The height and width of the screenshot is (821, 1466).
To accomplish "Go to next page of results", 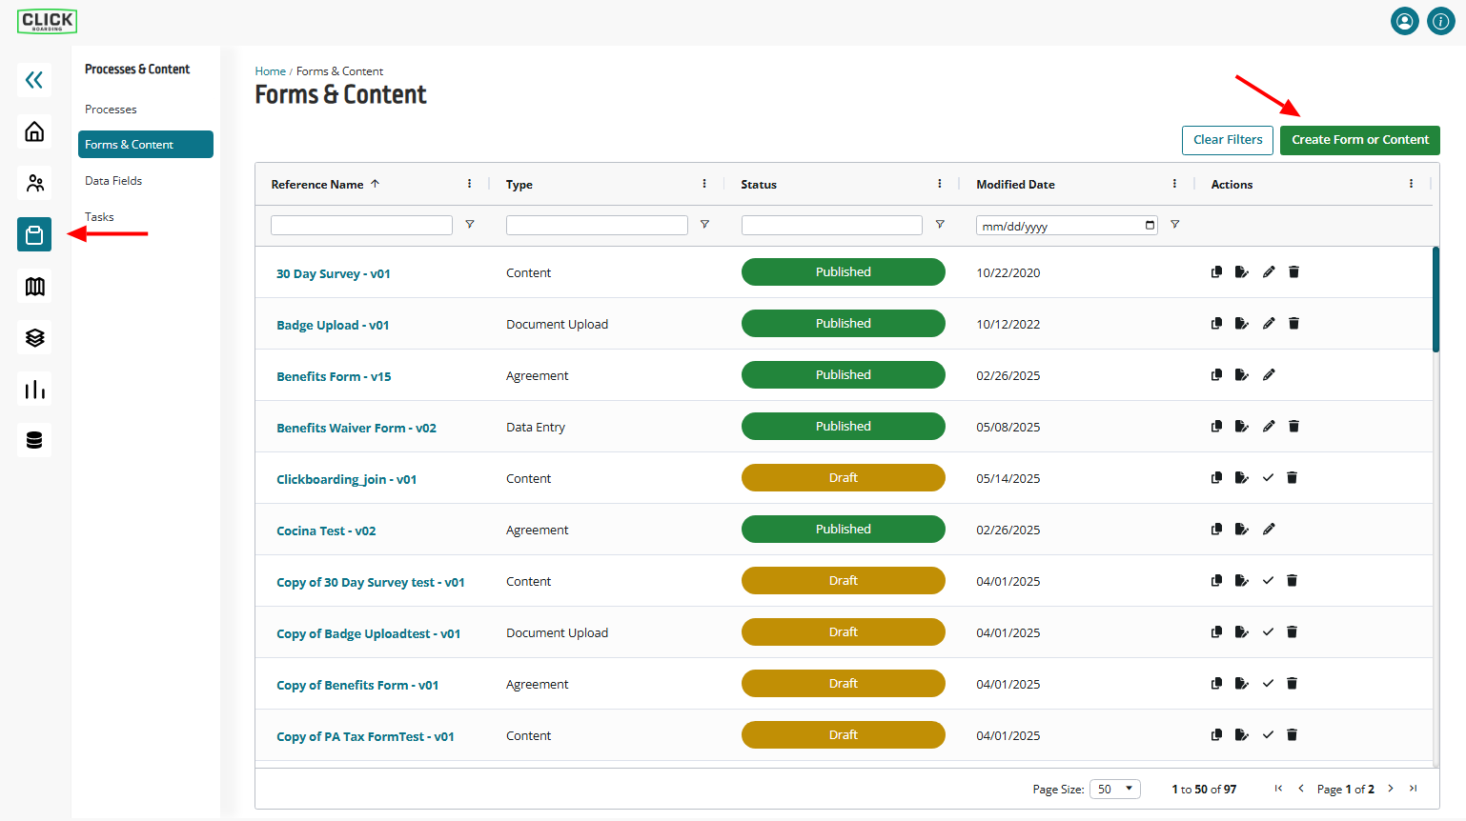I will (1391, 789).
